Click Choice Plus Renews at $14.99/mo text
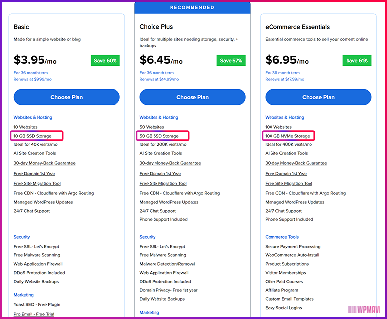Viewport: 387px width, 319px height. (x=159, y=79)
